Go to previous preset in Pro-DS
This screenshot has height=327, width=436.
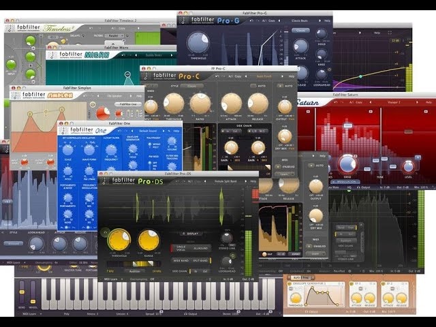205,181
